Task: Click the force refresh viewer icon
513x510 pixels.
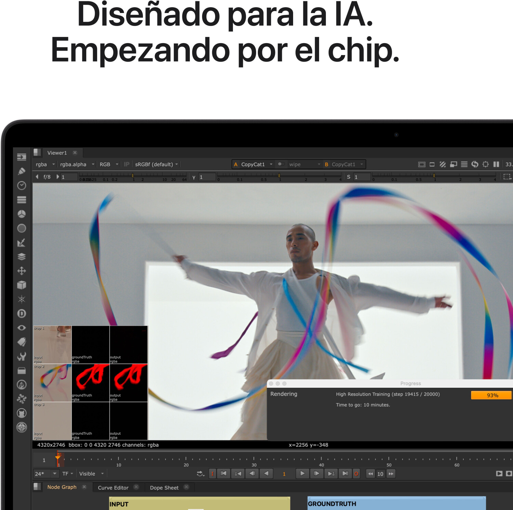Action: (x=475, y=164)
